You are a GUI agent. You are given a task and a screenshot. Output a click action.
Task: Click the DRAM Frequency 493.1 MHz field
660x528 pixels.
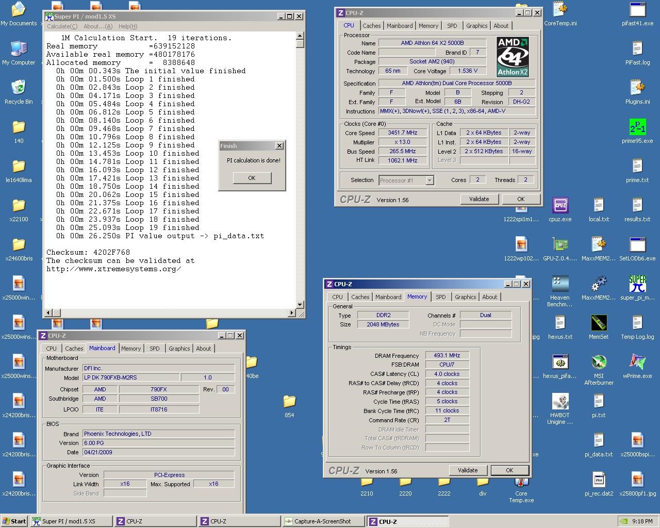[x=447, y=355]
